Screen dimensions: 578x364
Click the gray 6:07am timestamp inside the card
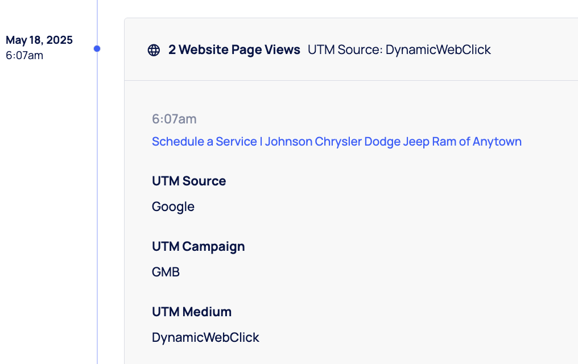click(174, 119)
